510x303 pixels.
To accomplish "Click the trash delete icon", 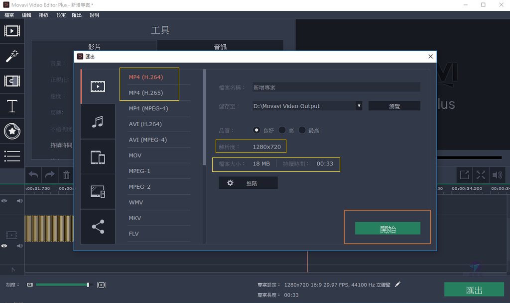I will coord(66,175).
